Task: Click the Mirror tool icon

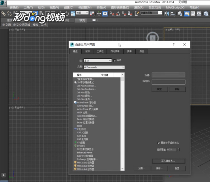Action: [x=167, y=14]
